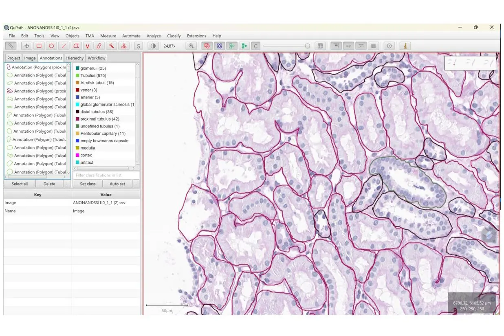Select the Rectangle annotation tool
Image resolution: width=504 pixels, height=336 pixels.
tap(39, 46)
